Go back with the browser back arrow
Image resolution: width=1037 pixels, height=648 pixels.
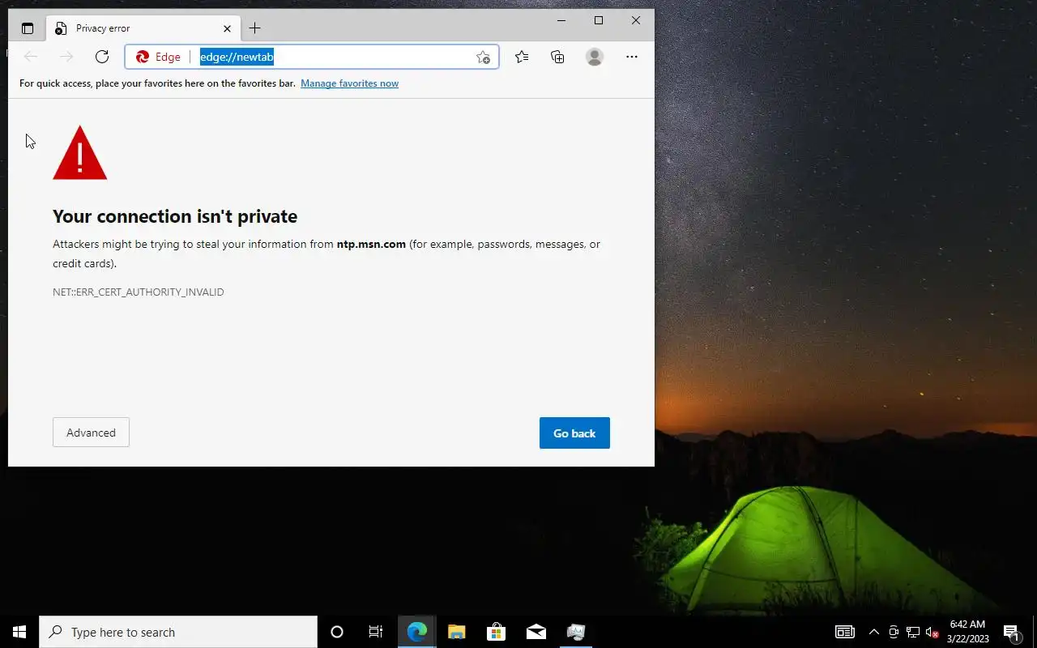pos(31,57)
